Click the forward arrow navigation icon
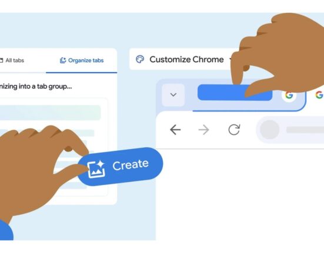 [x=203, y=130]
